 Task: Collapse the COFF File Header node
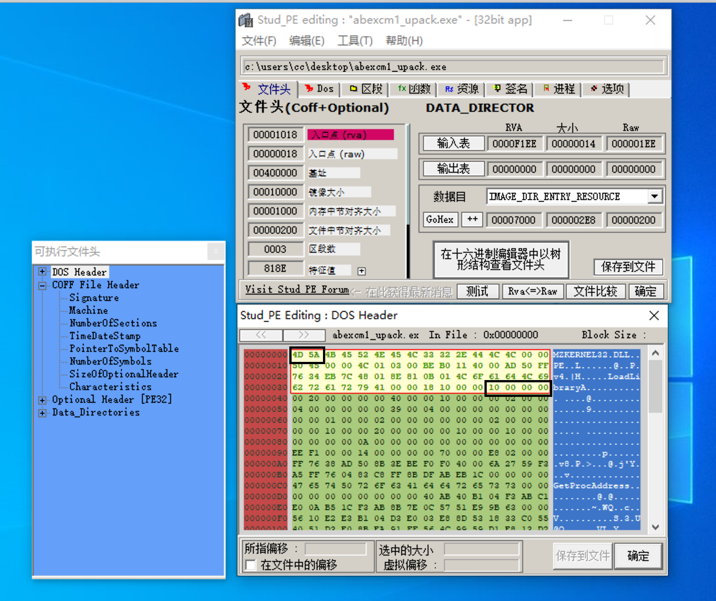(x=42, y=286)
